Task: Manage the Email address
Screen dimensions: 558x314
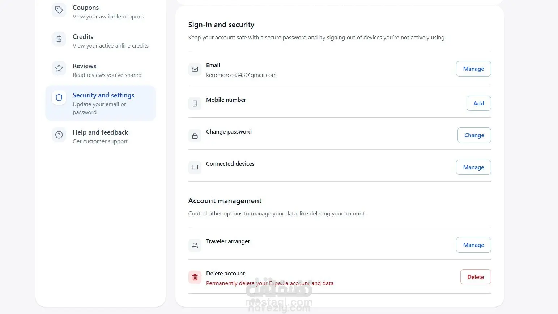Action: [473, 69]
